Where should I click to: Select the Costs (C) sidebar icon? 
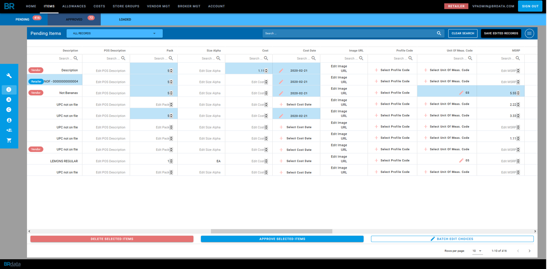click(x=9, y=110)
